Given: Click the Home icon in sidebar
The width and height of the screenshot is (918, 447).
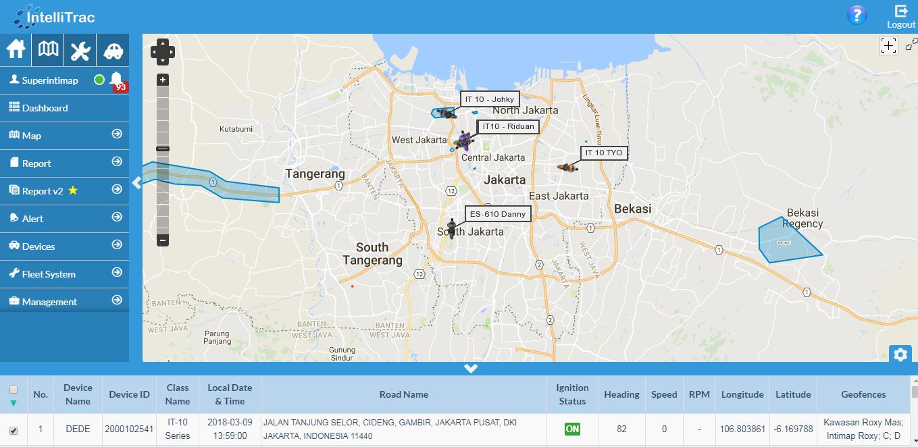Looking at the screenshot, I should click(x=16, y=50).
